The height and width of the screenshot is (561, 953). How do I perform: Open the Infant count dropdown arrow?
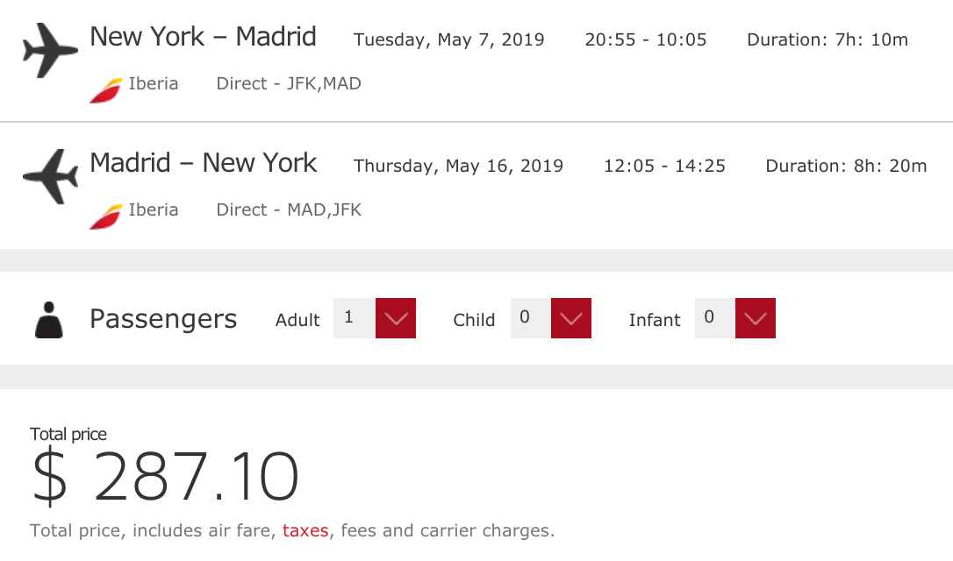coord(756,318)
